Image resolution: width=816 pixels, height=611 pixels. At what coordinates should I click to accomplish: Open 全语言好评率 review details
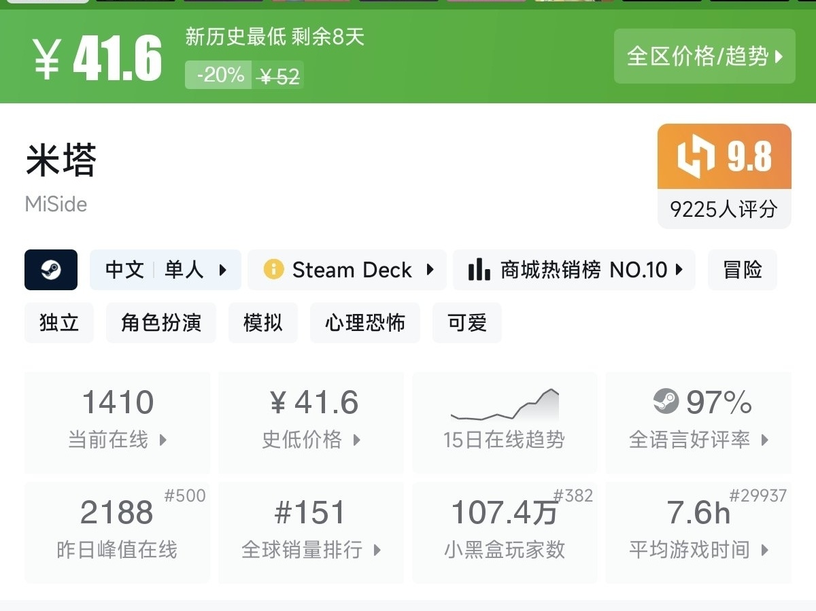tap(698, 421)
